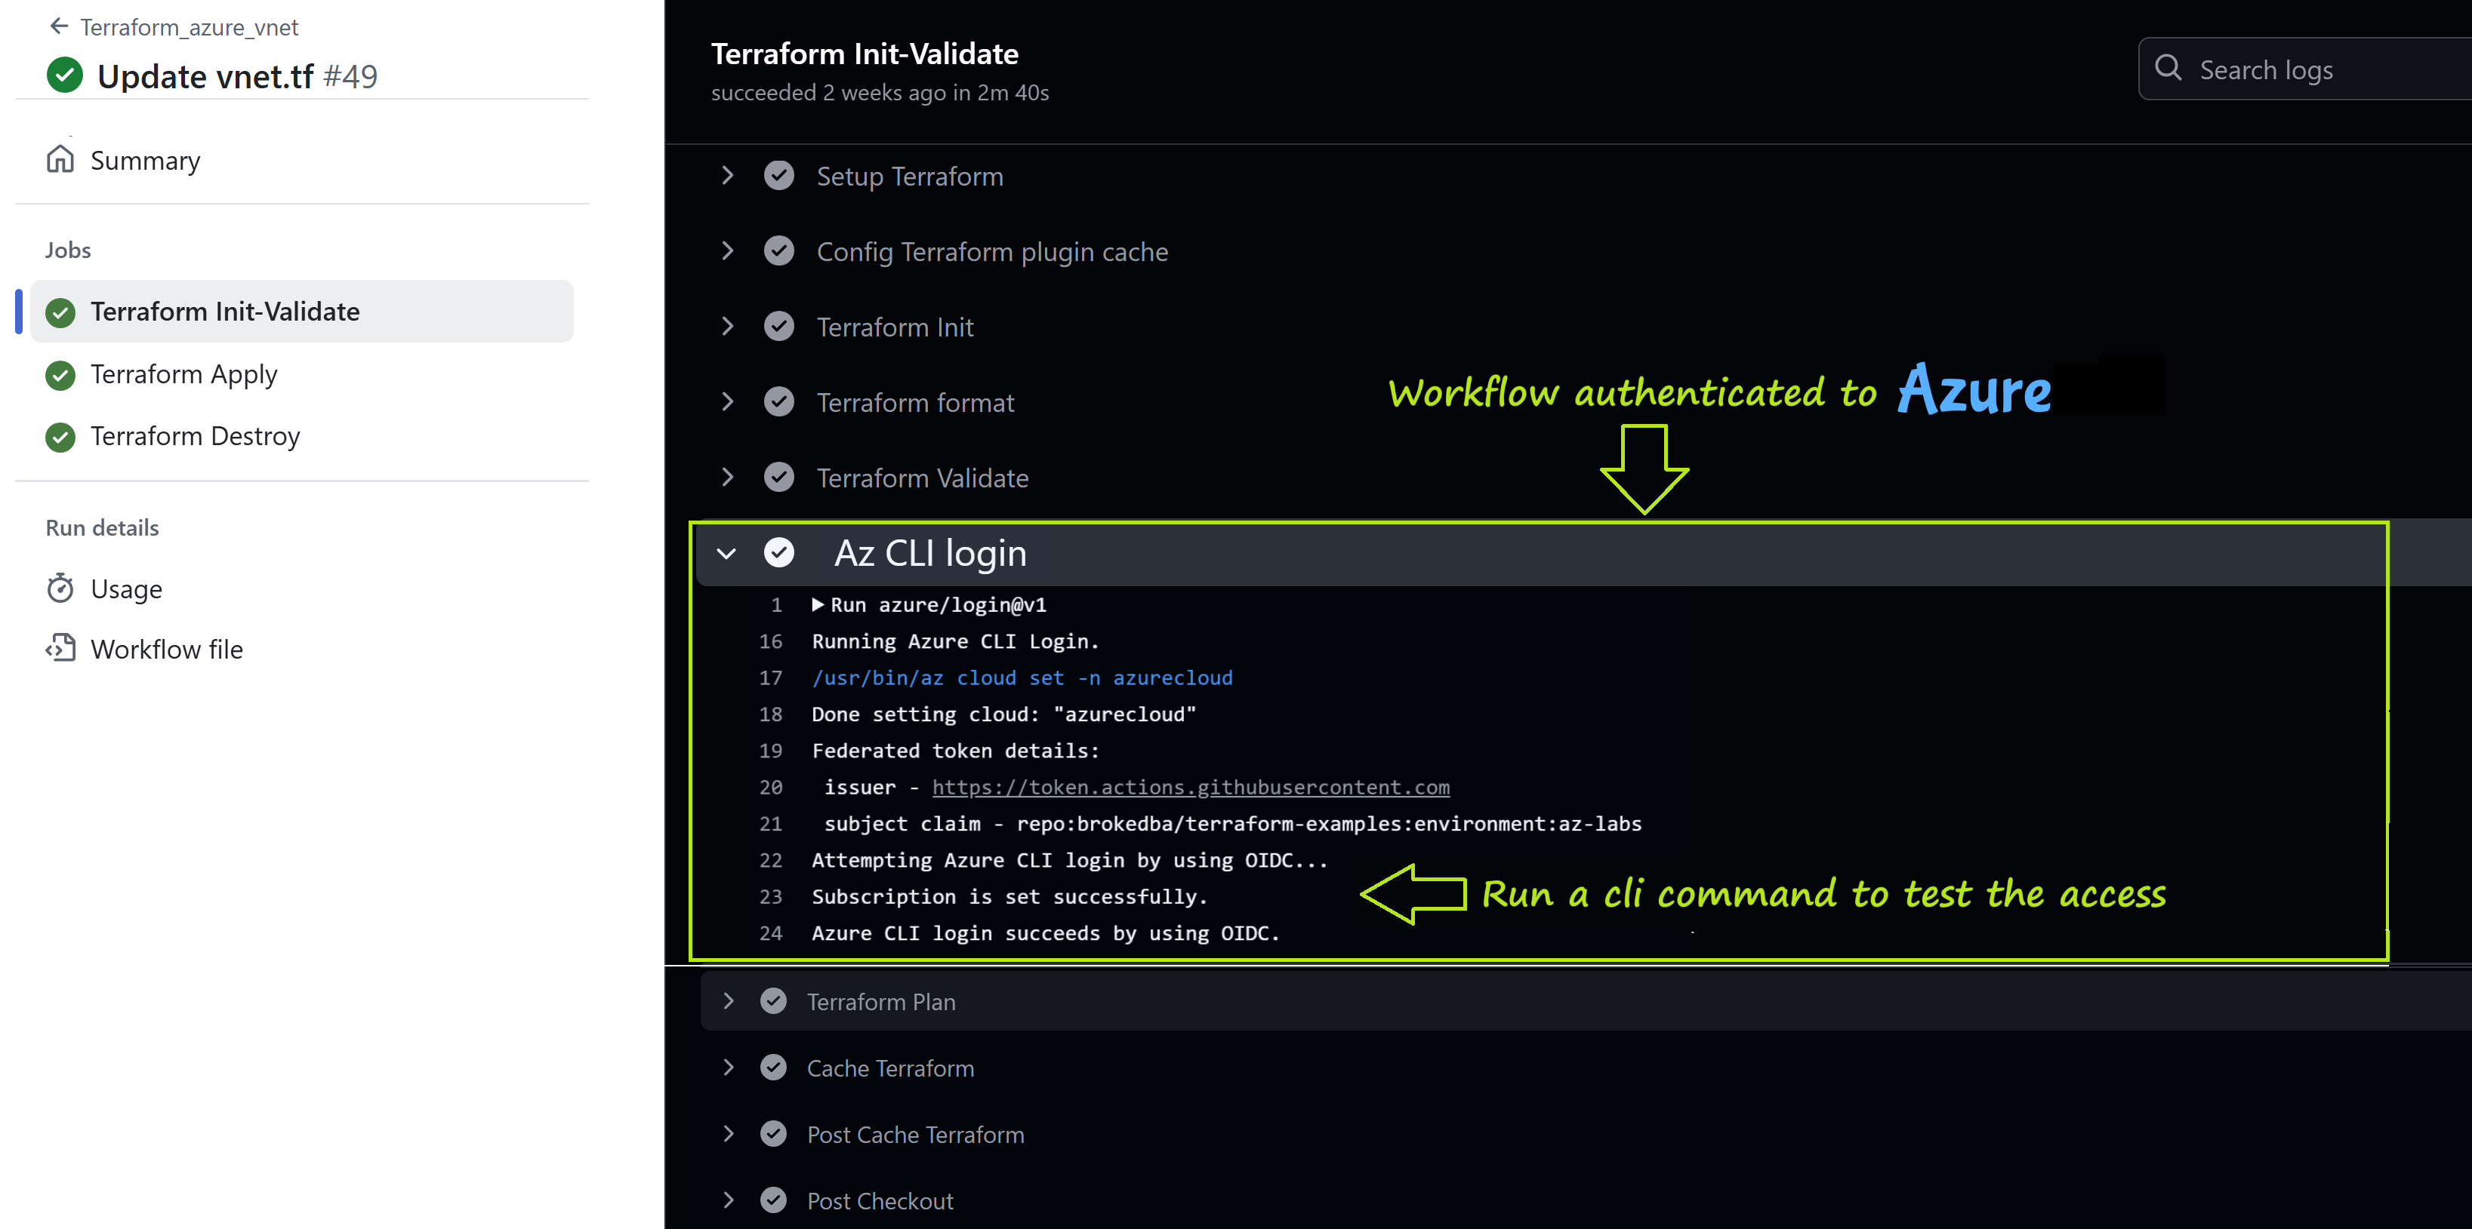Click Terraform Destroy job status icon

[60, 437]
